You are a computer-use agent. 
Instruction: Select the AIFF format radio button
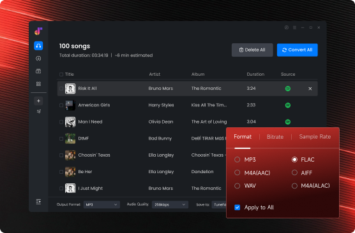point(294,173)
